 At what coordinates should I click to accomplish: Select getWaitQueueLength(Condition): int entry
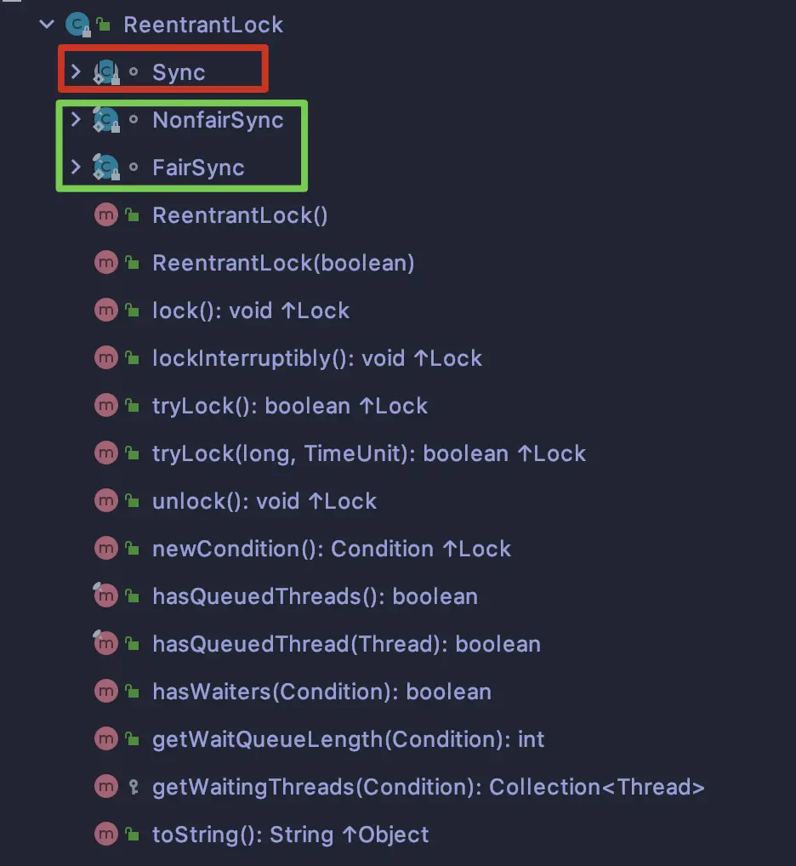(x=349, y=739)
